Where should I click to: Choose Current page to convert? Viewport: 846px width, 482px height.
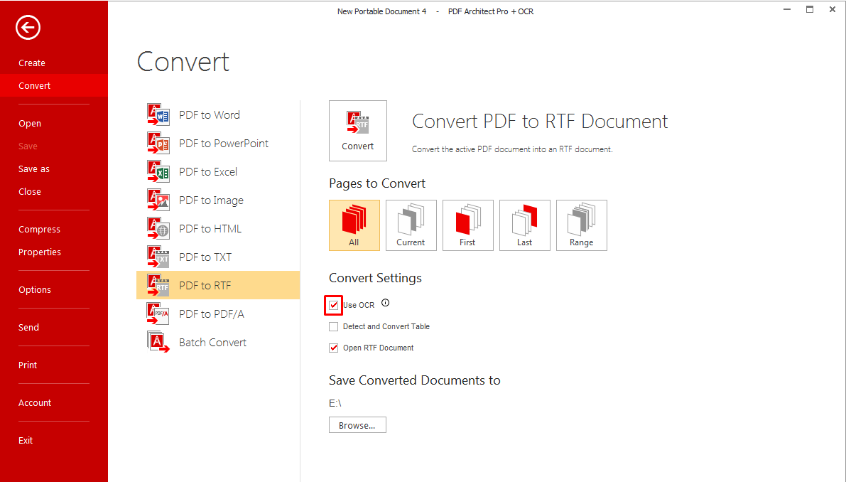(x=411, y=225)
